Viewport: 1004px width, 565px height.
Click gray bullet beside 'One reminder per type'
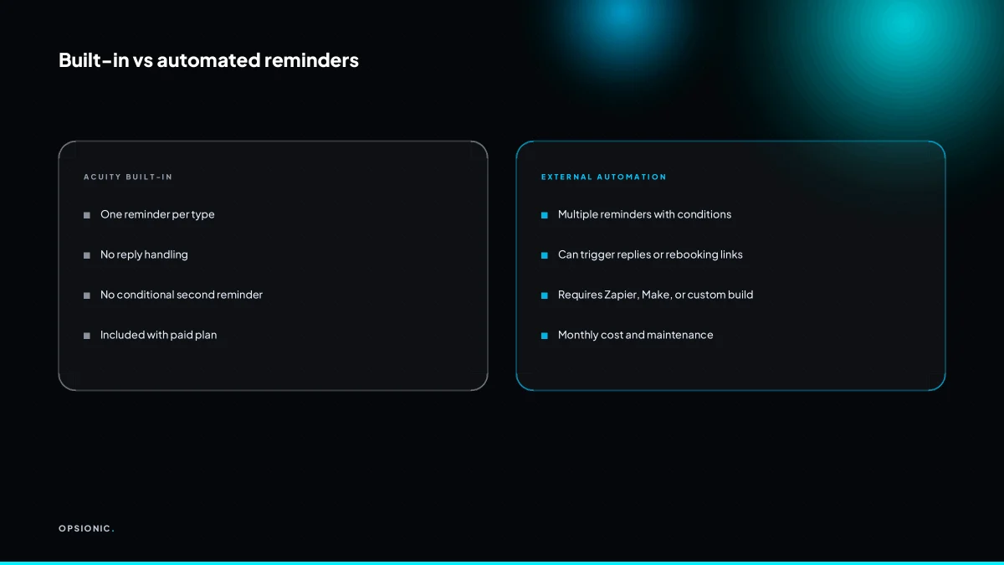87,216
